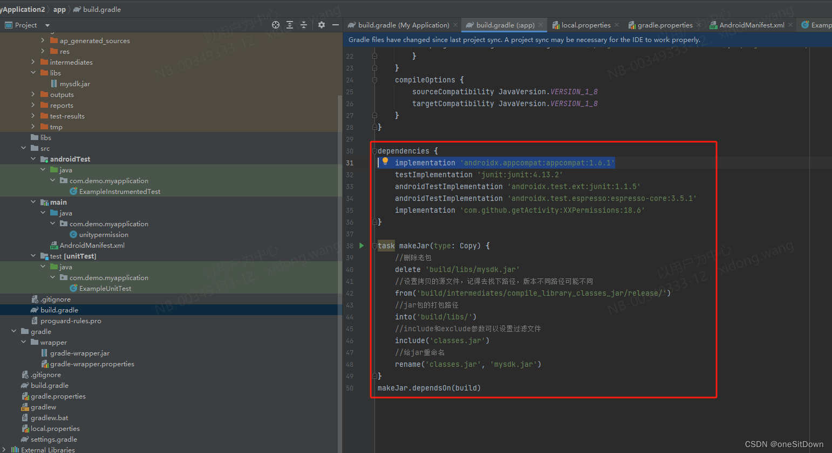Click the class icon beside ExampleUnitTest

tap(73, 288)
